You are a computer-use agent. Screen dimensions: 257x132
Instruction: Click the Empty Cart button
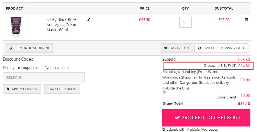177,48
